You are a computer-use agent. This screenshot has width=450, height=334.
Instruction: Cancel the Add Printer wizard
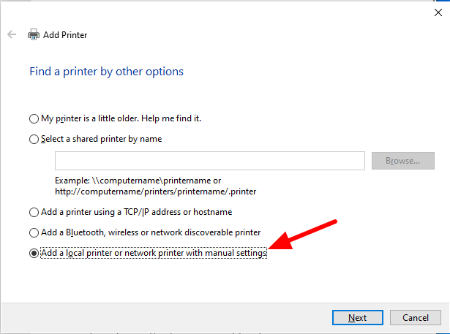point(416,318)
